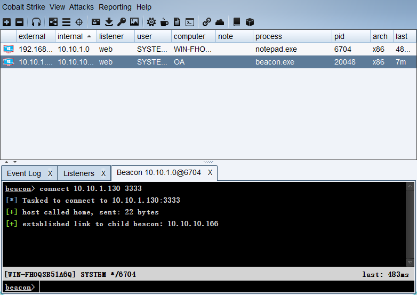Collapse top pane with split up arrow
Viewport: 417px width, 295px height.
[6, 162]
